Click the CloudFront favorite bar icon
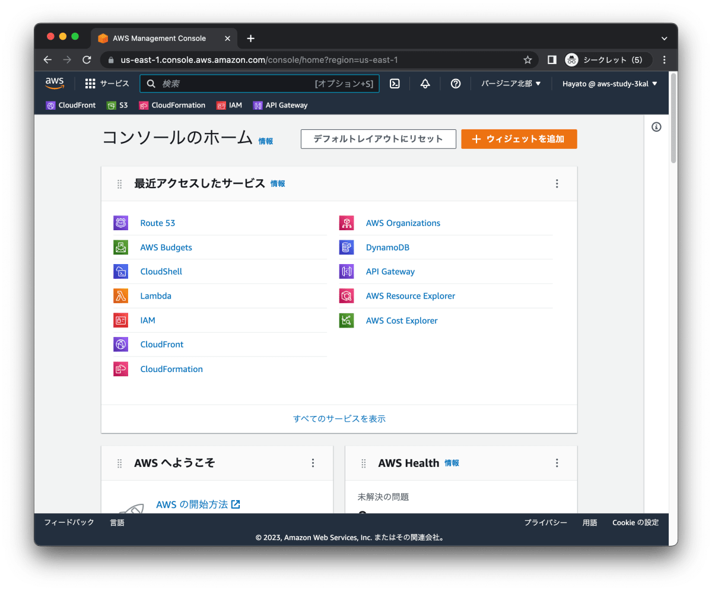 [x=50, y=106]
